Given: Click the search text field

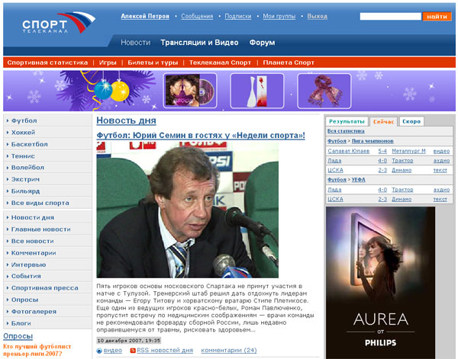Looking at the screenshot, I should pyautogui.click(x=390, y=16).
